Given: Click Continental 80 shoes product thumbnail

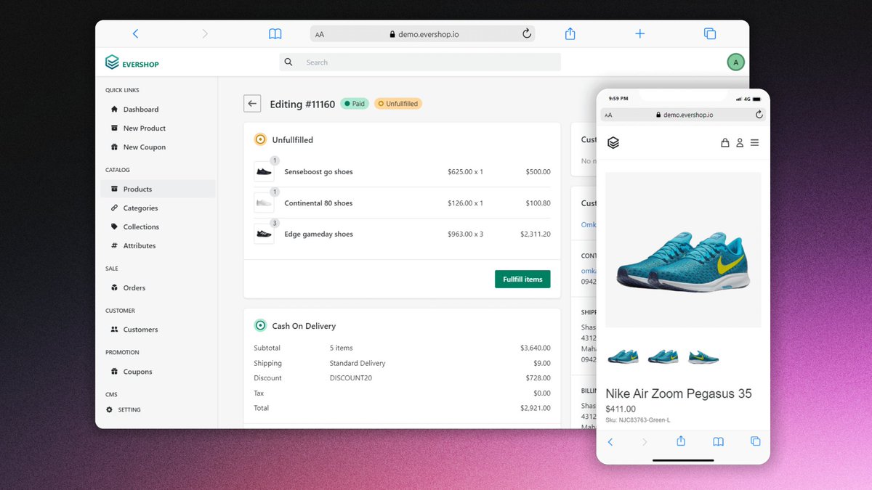Looking at the screenshot, I should click(264, 203).
